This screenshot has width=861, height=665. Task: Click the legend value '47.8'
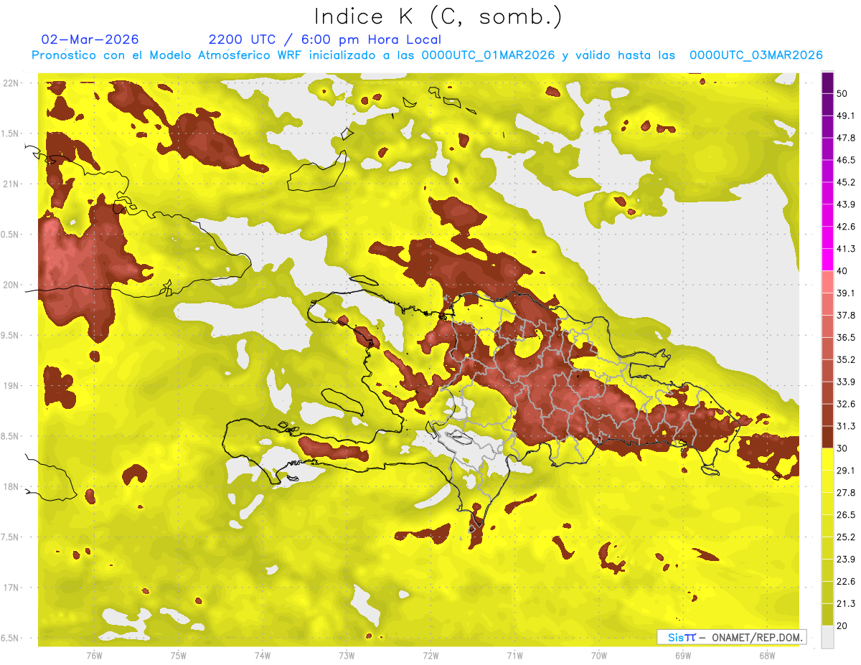[847, 138]
